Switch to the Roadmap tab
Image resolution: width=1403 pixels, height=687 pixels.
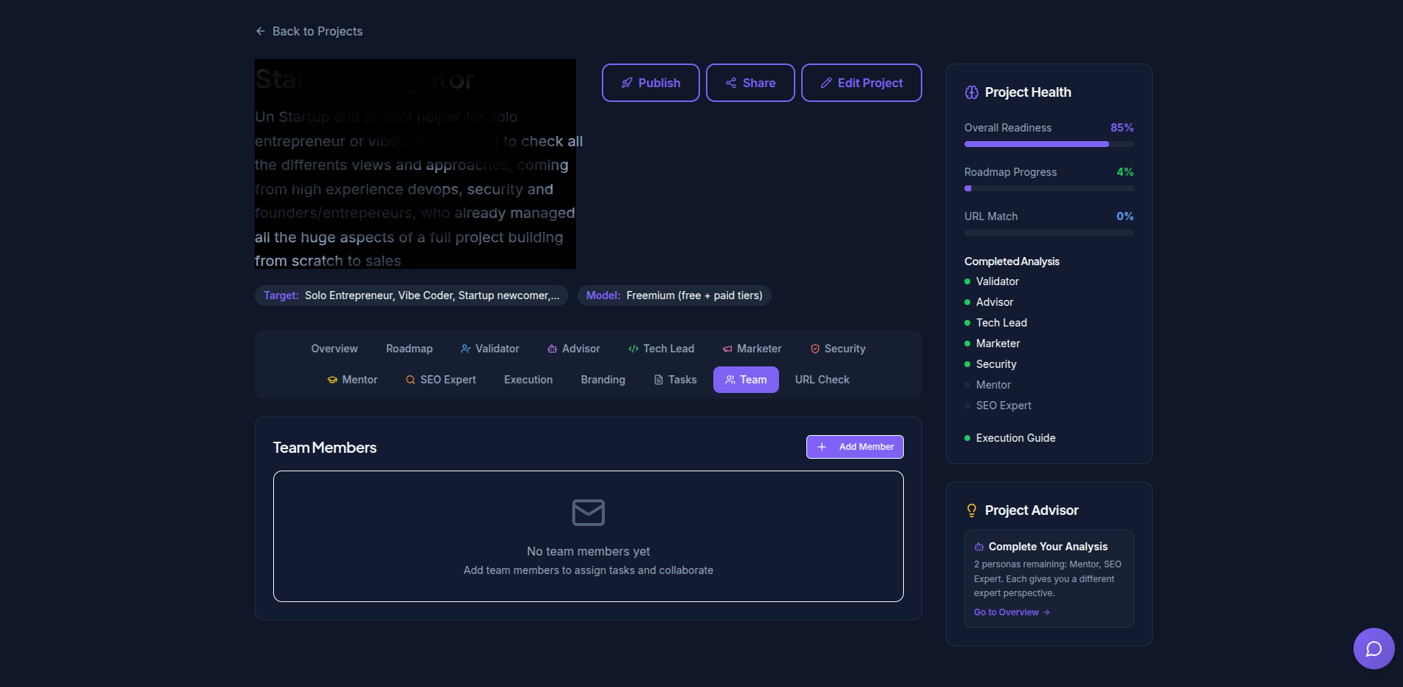click(409, 349)
